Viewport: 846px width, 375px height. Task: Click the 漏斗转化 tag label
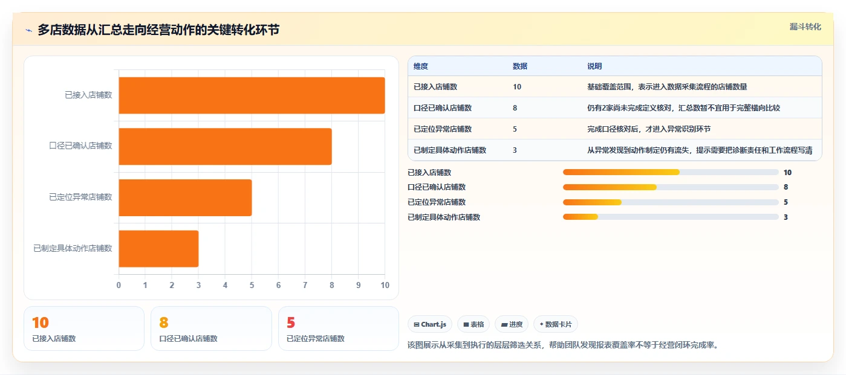tap(805, 27)
